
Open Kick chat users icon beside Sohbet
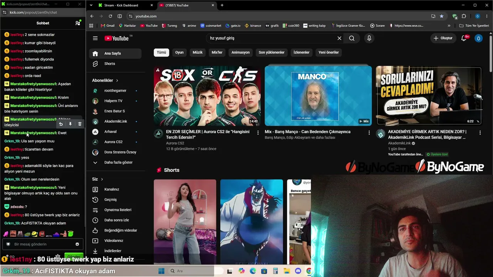pyautogui.click(x=78, y=23)
